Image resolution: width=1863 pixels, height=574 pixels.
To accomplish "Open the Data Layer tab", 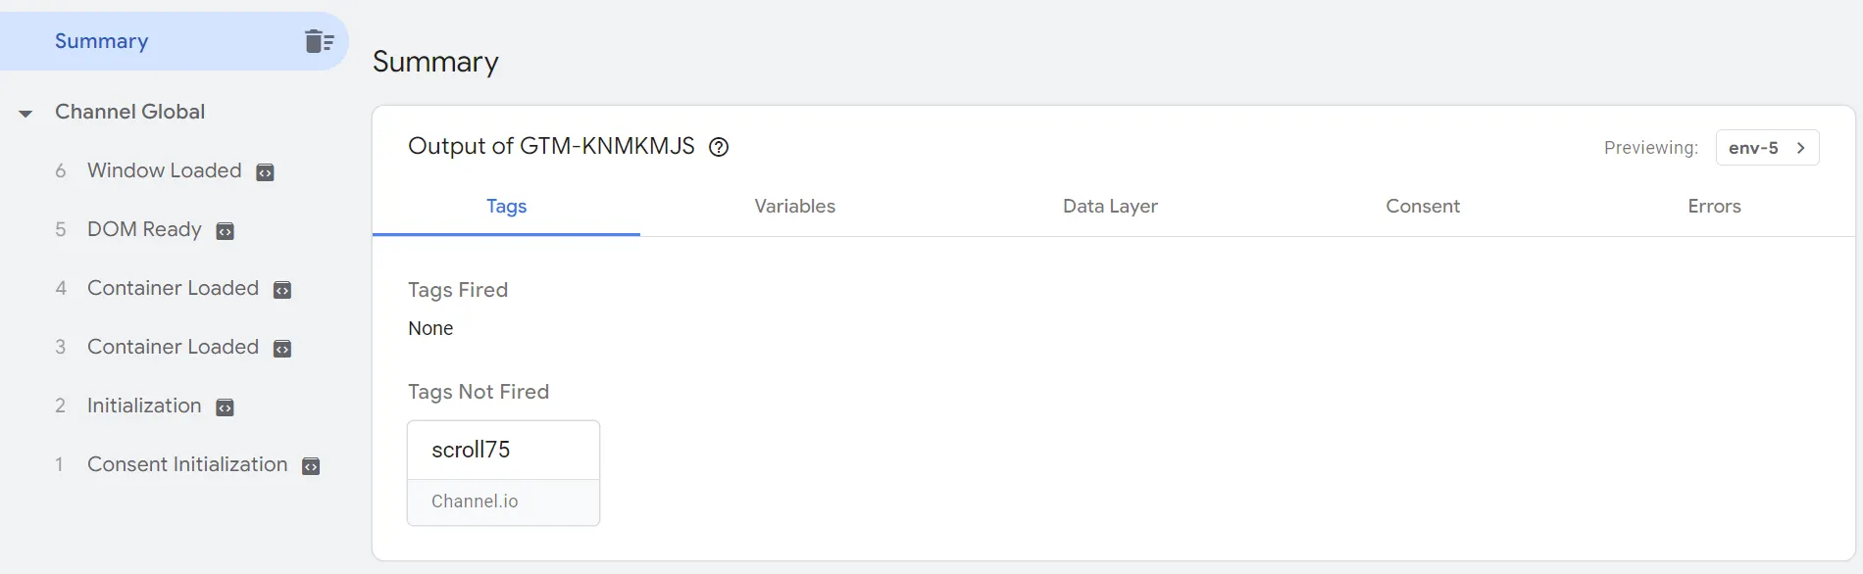I will (x=1110, y=207).
